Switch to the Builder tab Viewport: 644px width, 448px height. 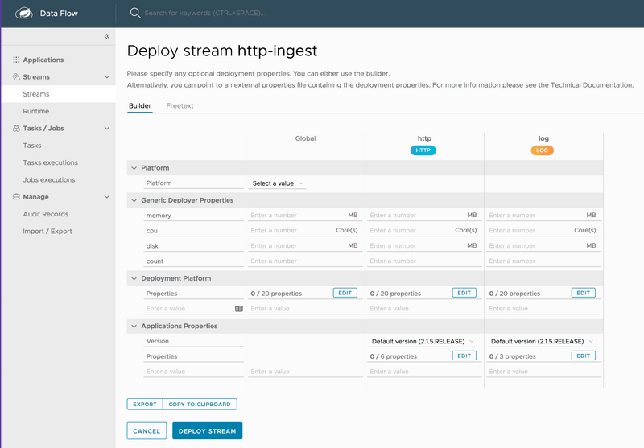140,106
